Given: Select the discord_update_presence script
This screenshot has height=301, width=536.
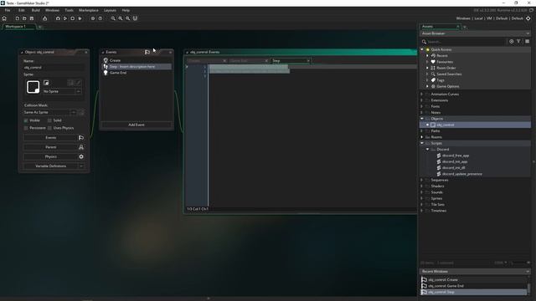Looking at the screenshot, I should (x=461, y=174).
